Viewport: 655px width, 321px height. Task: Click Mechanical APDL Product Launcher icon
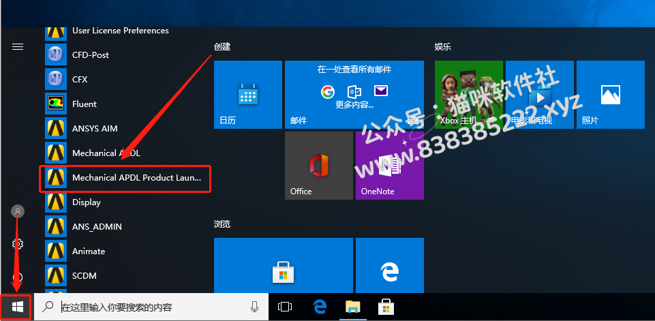pos(56,178)
